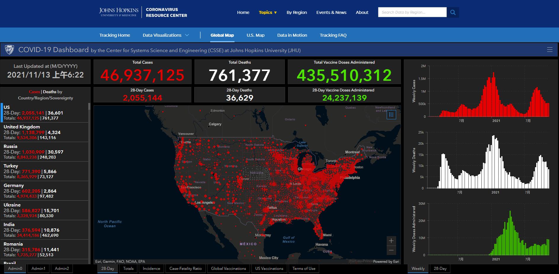Select Russia in the country list

(44, 152)
